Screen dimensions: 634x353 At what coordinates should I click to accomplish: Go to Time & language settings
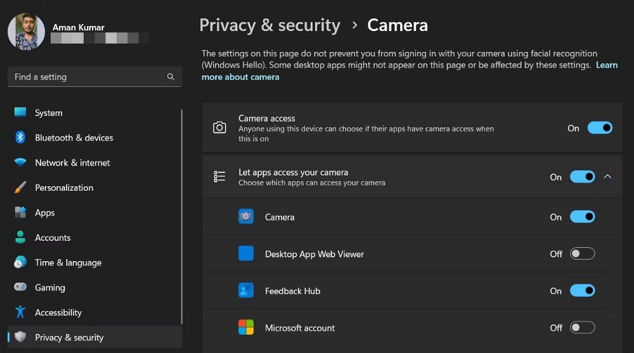point(68,262)
